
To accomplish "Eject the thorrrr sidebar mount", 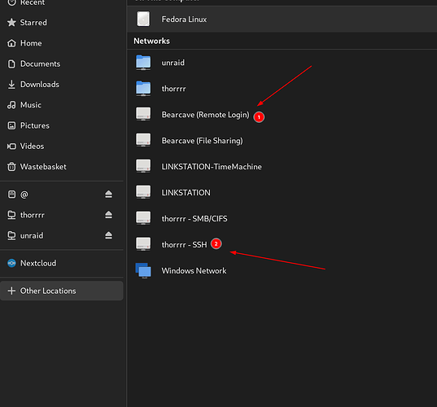I will click(109, 215).
